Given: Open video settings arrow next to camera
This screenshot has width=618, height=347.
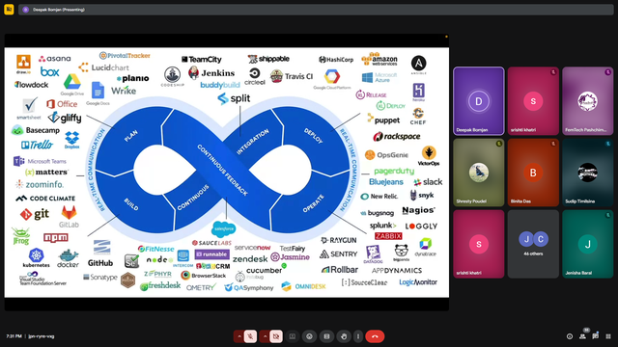Looking at the screenshot, I should coord(265,336).
